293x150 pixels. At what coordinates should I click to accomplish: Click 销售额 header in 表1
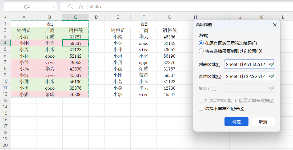click(x=75, y=30)
